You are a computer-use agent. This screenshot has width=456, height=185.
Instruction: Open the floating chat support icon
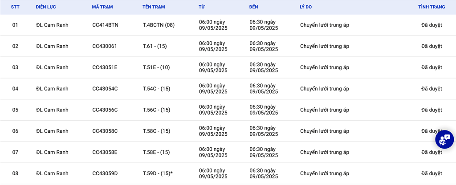pyautogui.click(x=444, y=140)
